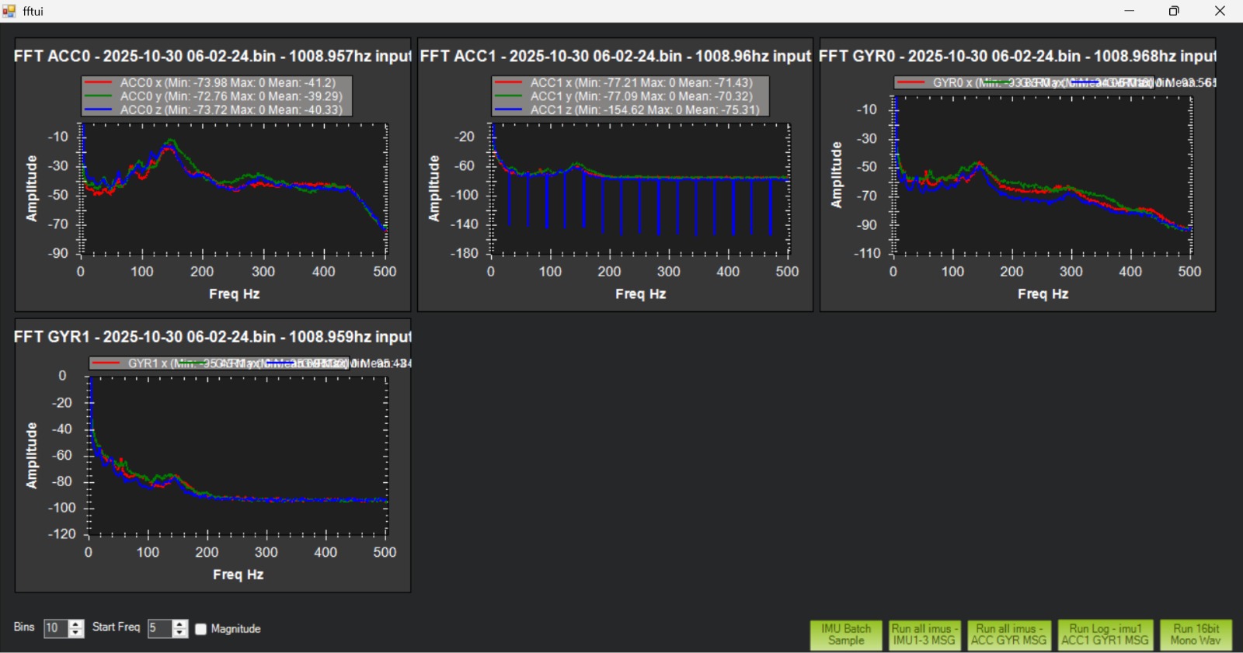Enable the Magnitude checkbox

(x=201, y=629)
